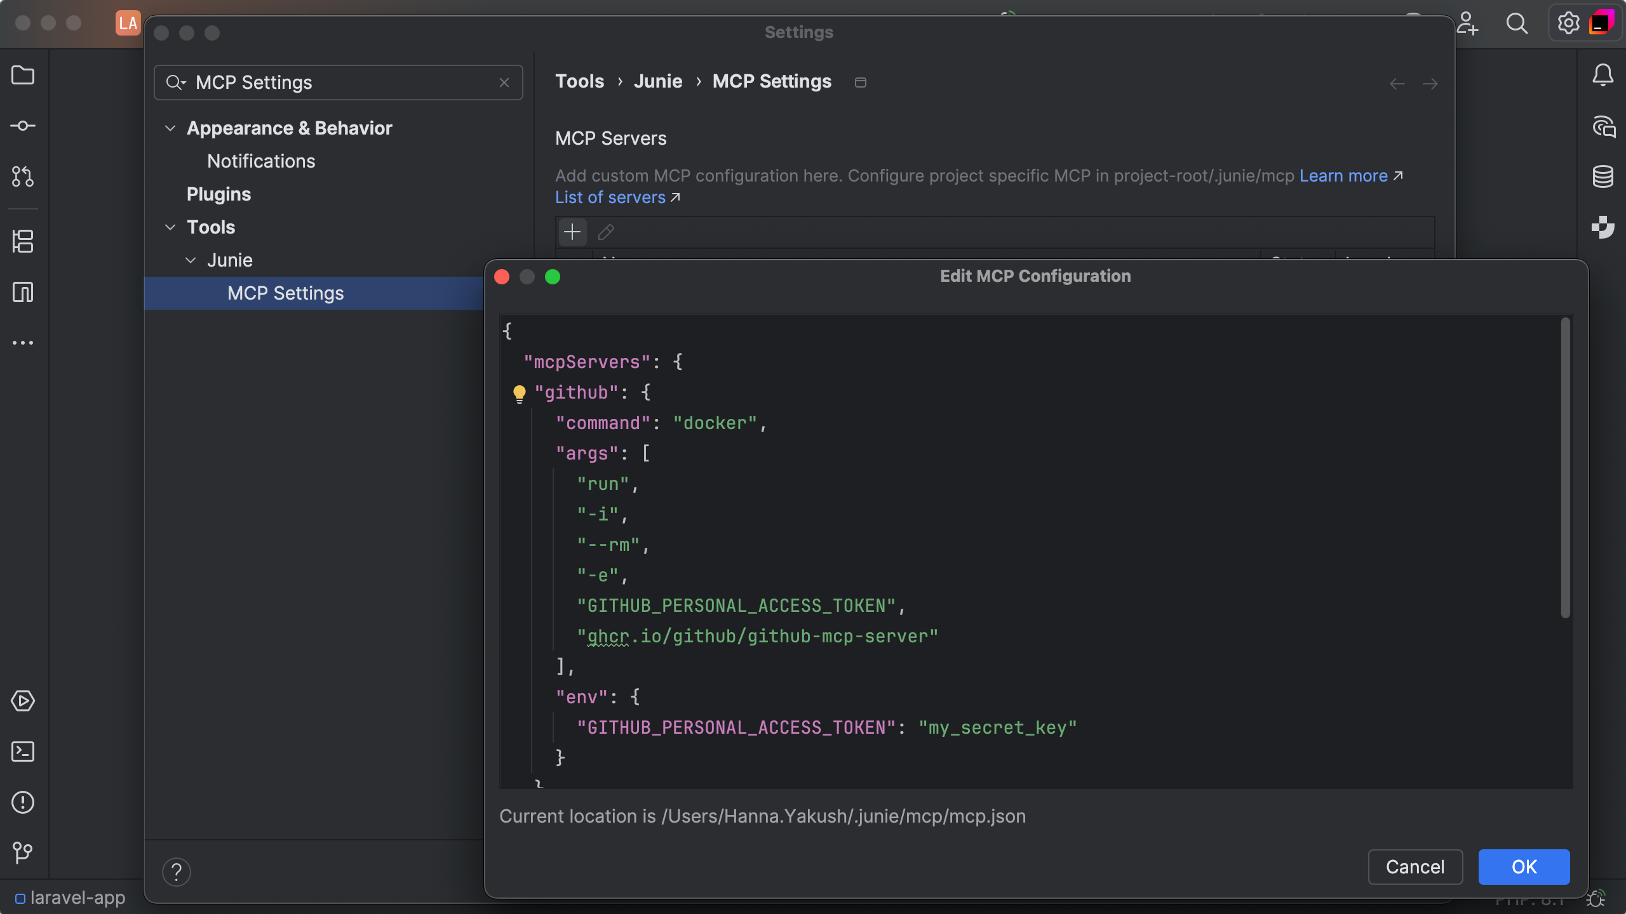This screenshot has height=914, width=1626.
Task: Click the "--rm" argument line
Action: point(608,545)
